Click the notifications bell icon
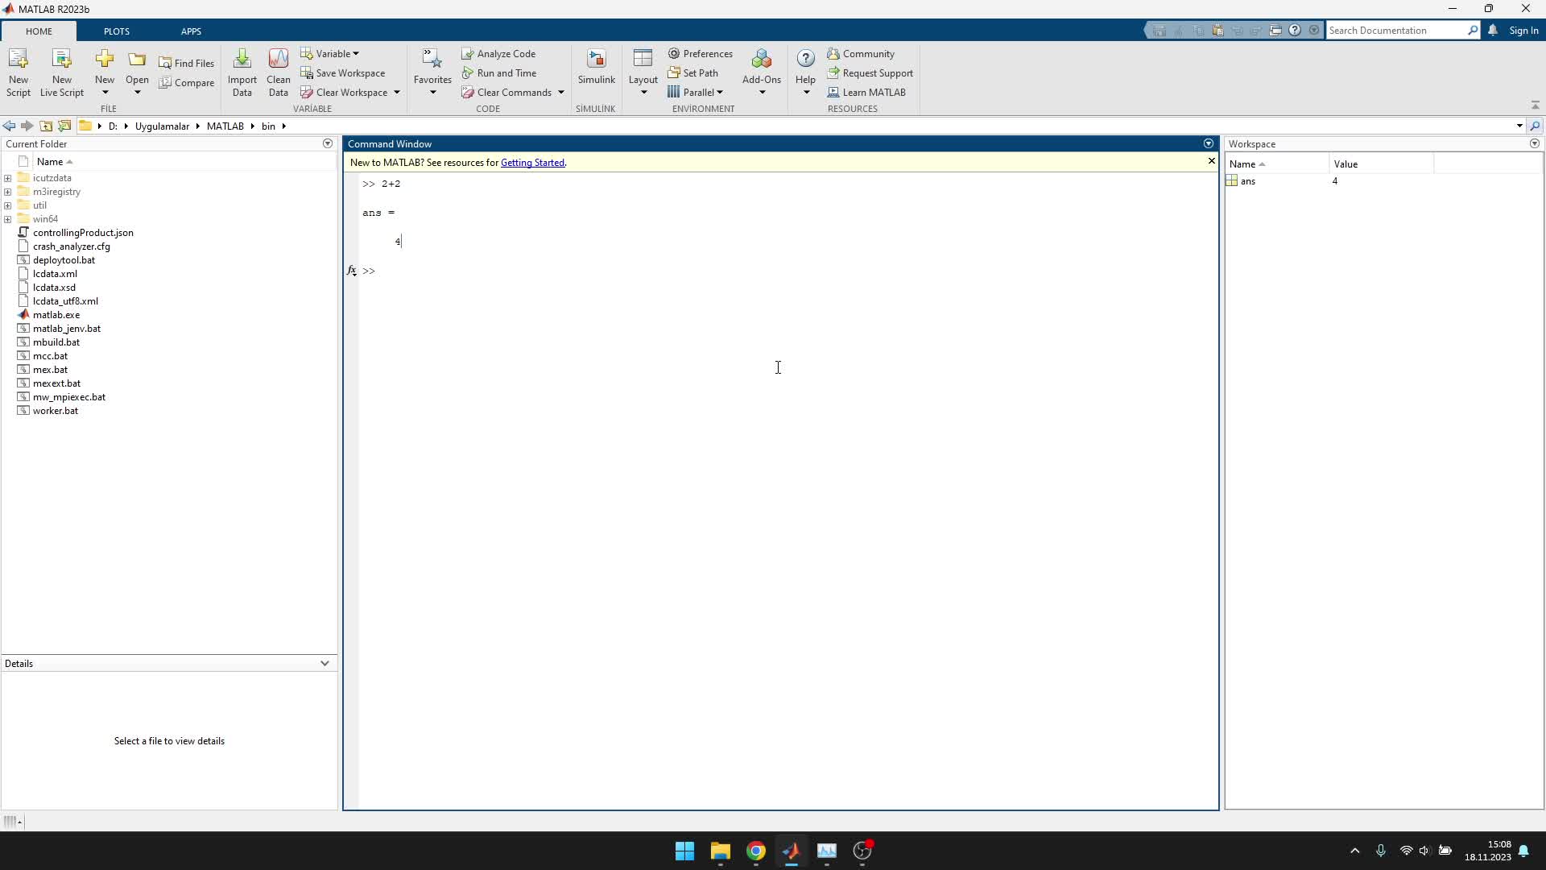The image size is (1546, 870). [1493, 30]
